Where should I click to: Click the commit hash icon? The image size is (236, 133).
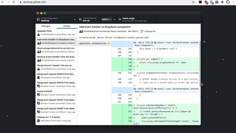129,31
